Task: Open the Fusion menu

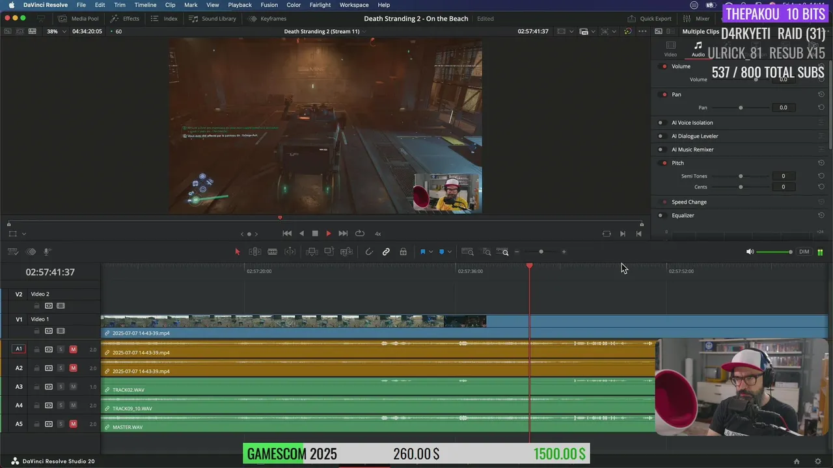Action: [269, 5]
